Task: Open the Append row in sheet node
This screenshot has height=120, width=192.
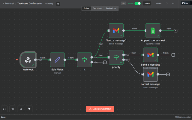Action: click(153, 30)
